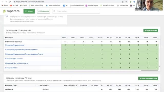164x92 pixels.
Task: Click the Уник. запросы OZ column header
Action: 70,85
